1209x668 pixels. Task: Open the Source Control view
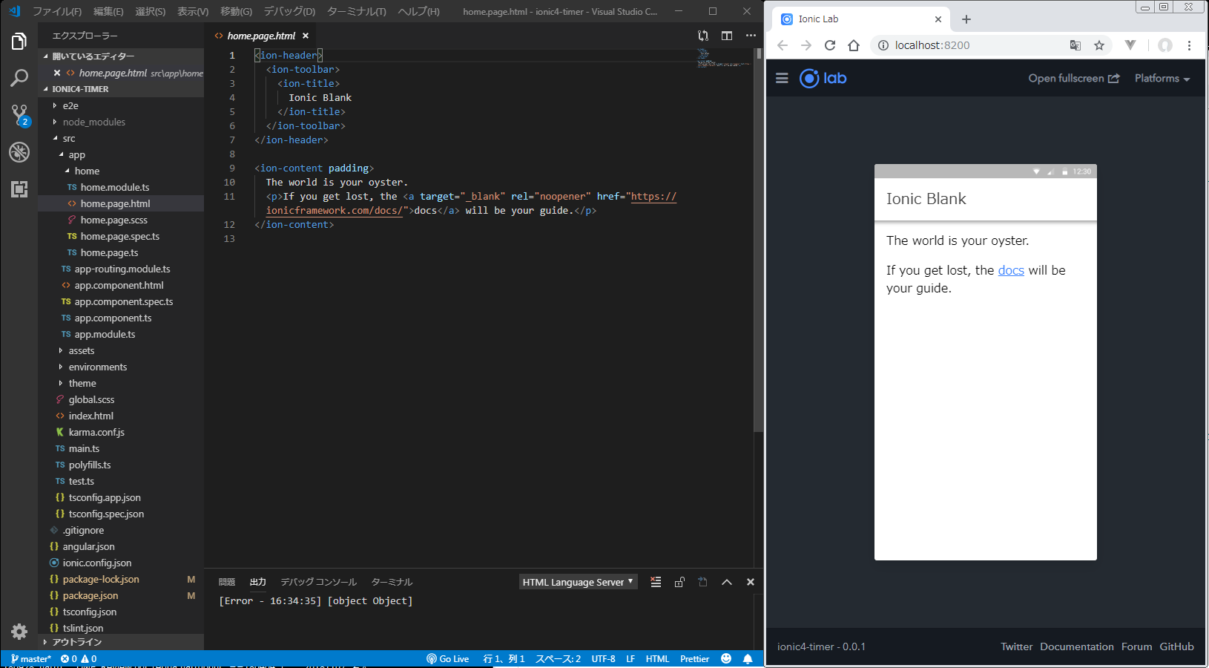pos(19,114)
